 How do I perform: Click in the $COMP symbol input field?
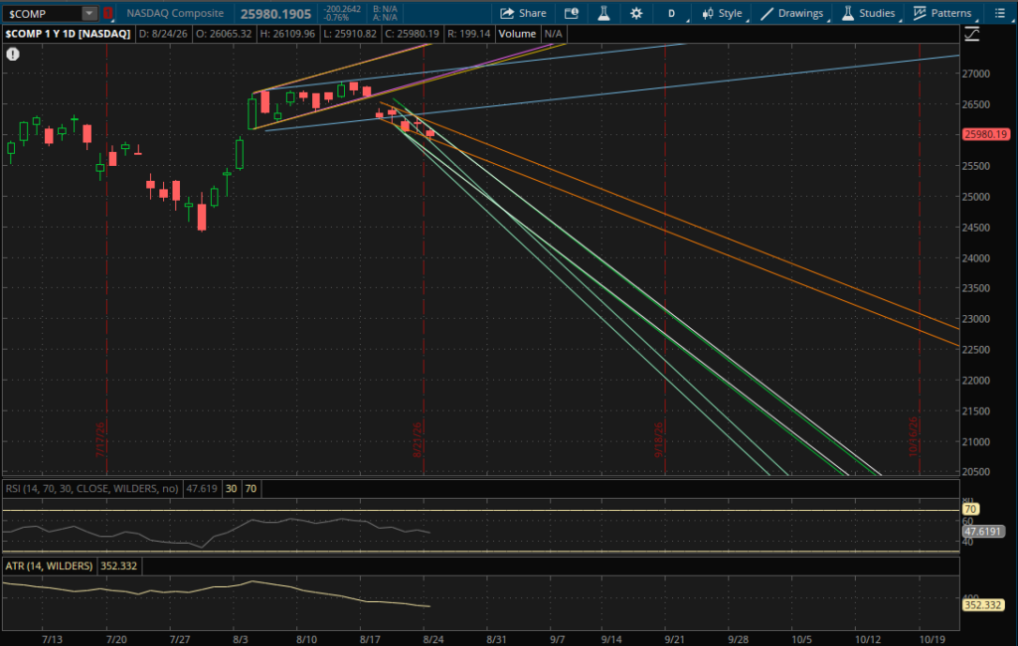(x=43, y=13)
